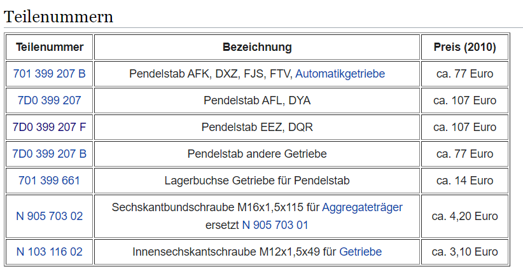Click the Aggregateträger link
The image size is (523, 269).
362,207
